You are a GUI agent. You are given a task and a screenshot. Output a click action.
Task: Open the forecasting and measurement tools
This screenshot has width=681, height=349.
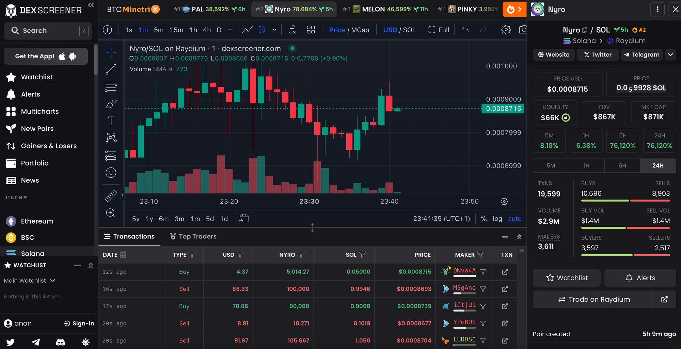point(111,155)
